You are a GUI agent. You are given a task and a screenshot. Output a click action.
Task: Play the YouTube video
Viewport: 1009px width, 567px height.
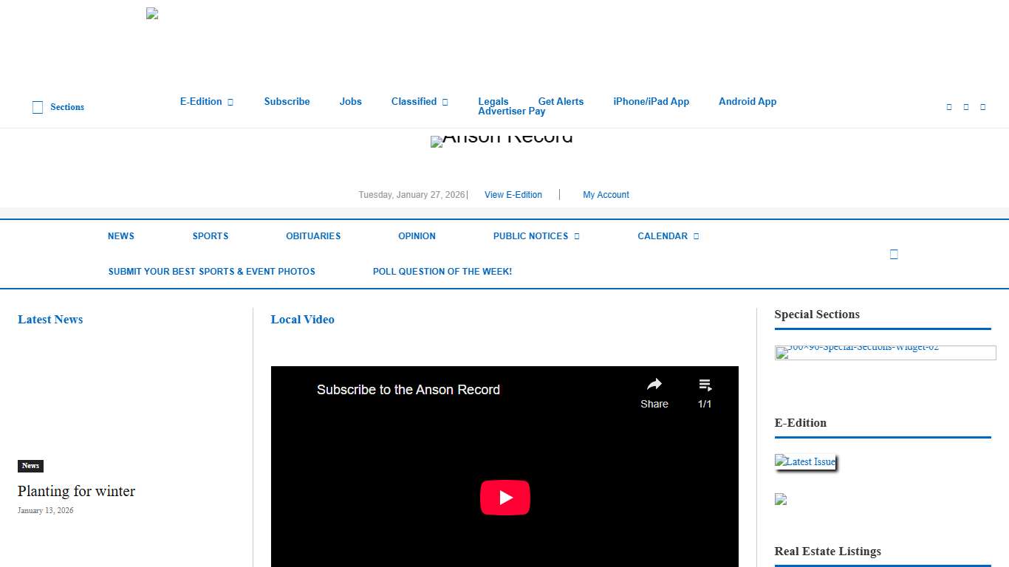tap(505, 498)
